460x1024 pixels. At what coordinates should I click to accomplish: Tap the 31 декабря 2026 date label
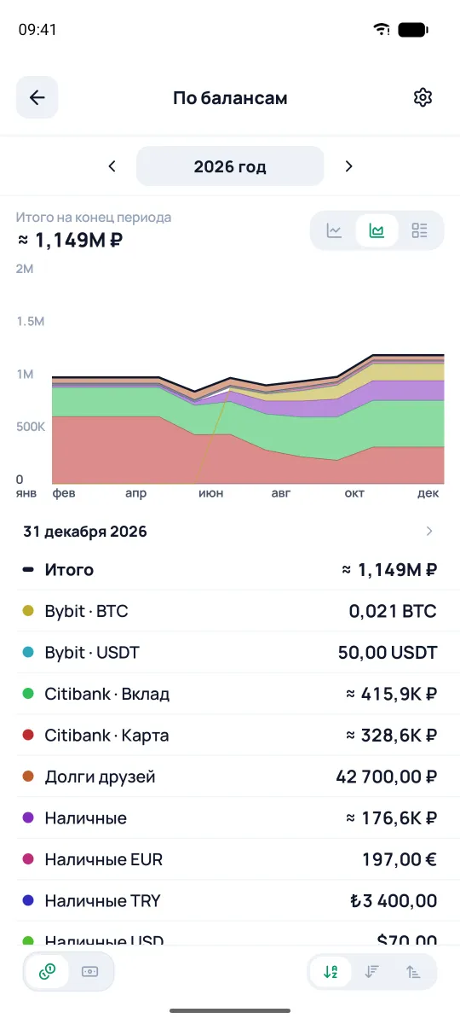tap(85, 532)
